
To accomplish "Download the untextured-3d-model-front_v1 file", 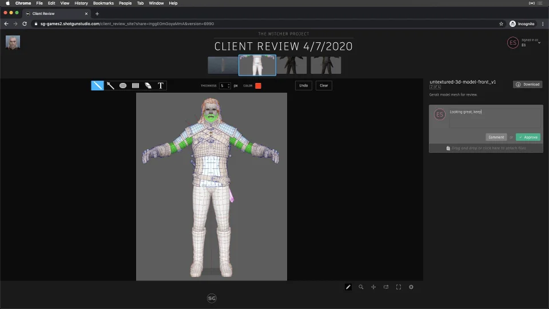I will [x=528, y=85].
